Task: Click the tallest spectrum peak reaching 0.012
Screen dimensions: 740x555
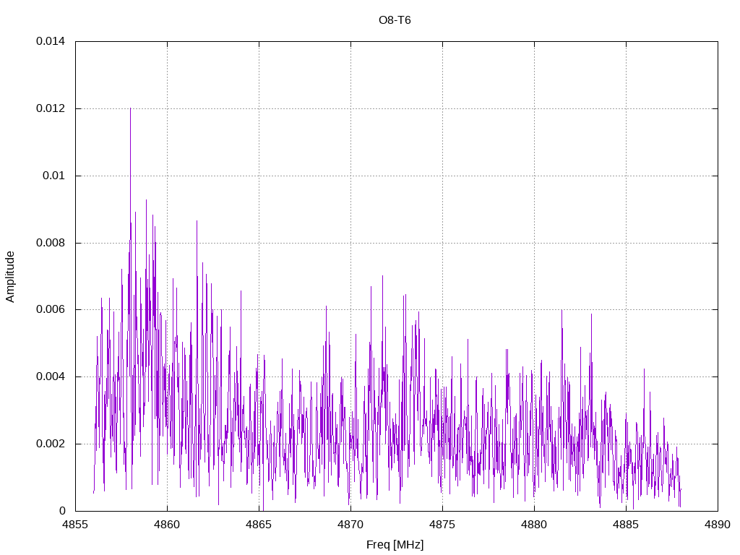Action: pyautogui.click(x=131, y=110)
